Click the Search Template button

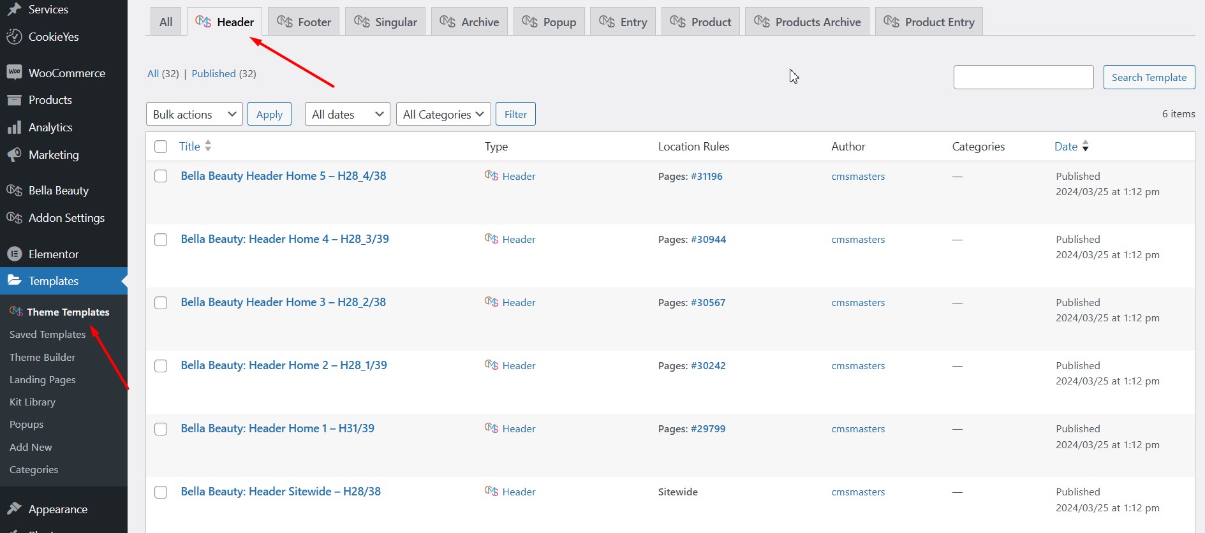click(x=1149, y=77)
